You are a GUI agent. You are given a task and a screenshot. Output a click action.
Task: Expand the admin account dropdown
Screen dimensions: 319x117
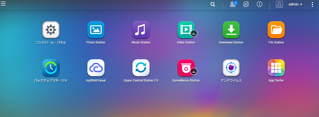point(295,4)
